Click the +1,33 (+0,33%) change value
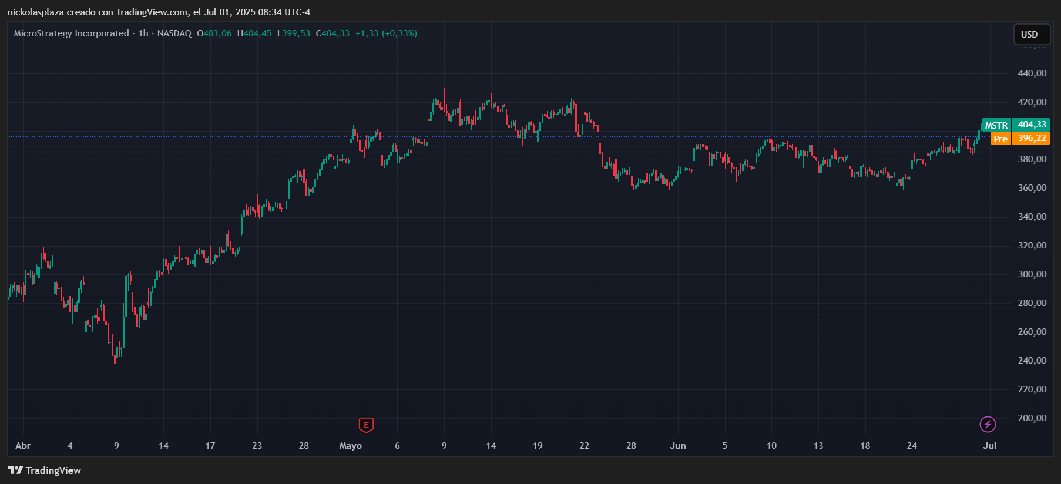1061x484 pixels. point(387,33)
